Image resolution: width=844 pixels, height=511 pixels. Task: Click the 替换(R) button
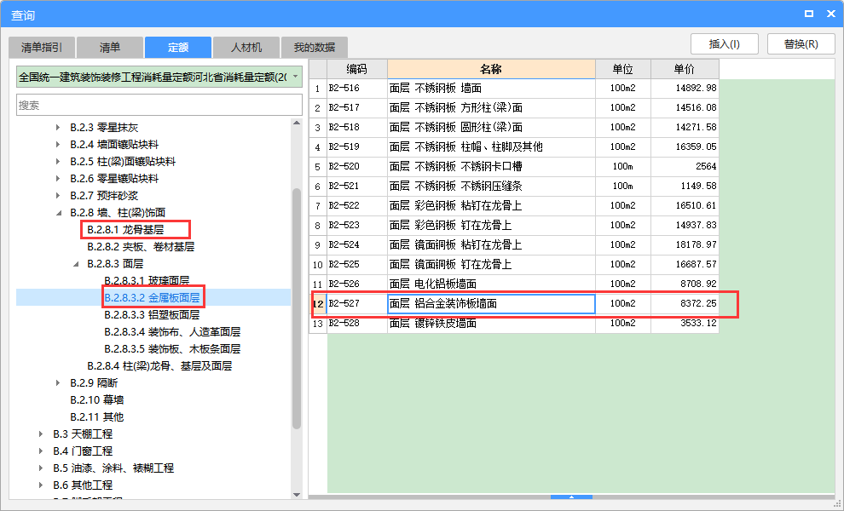[801, 44]
